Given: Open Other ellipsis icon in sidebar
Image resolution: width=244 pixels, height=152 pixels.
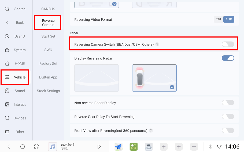Looking at the screenshot, I should tap(7, 132).
